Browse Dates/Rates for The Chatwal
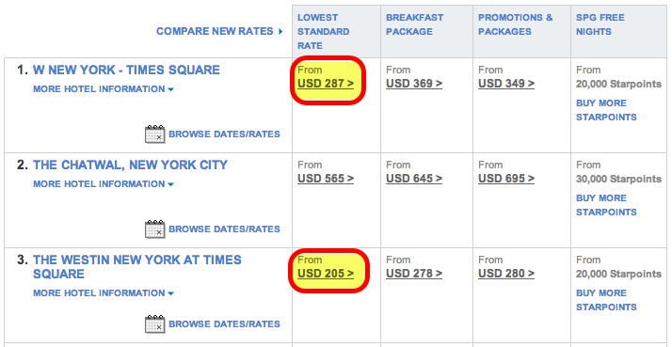 click(x=225, y=229)
